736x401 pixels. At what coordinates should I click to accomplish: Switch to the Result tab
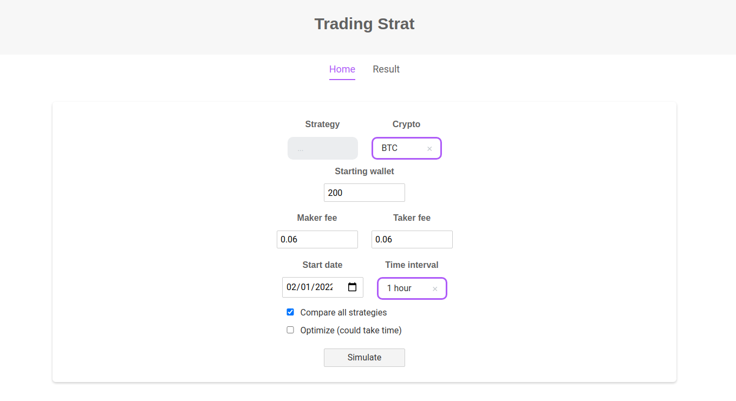[386, 69]
